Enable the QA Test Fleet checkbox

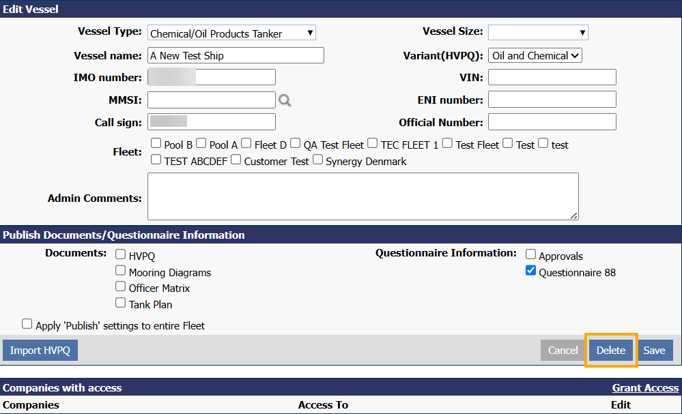tap(295, 144)
